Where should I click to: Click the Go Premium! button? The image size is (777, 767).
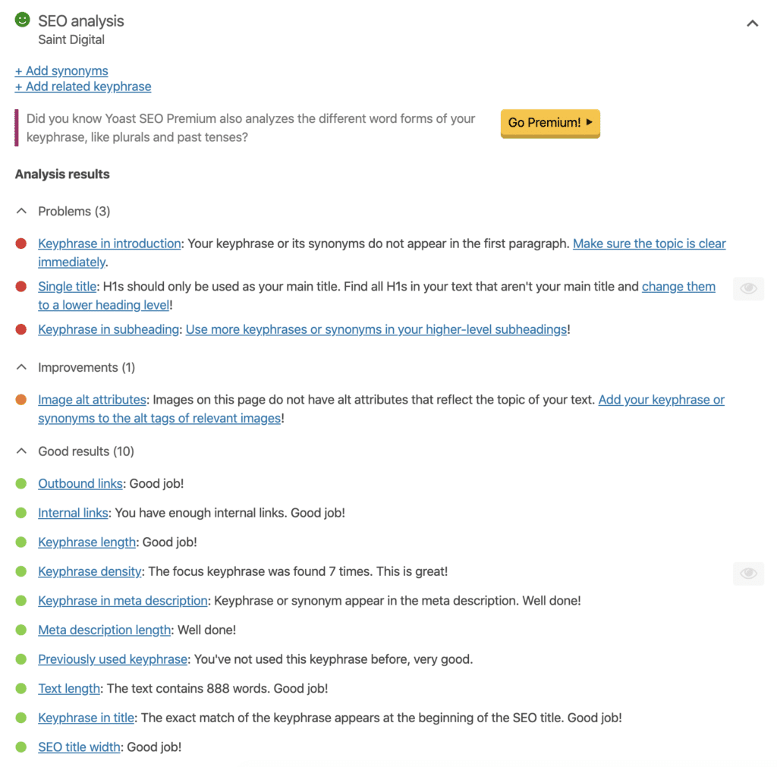click(x=550, y=123)
